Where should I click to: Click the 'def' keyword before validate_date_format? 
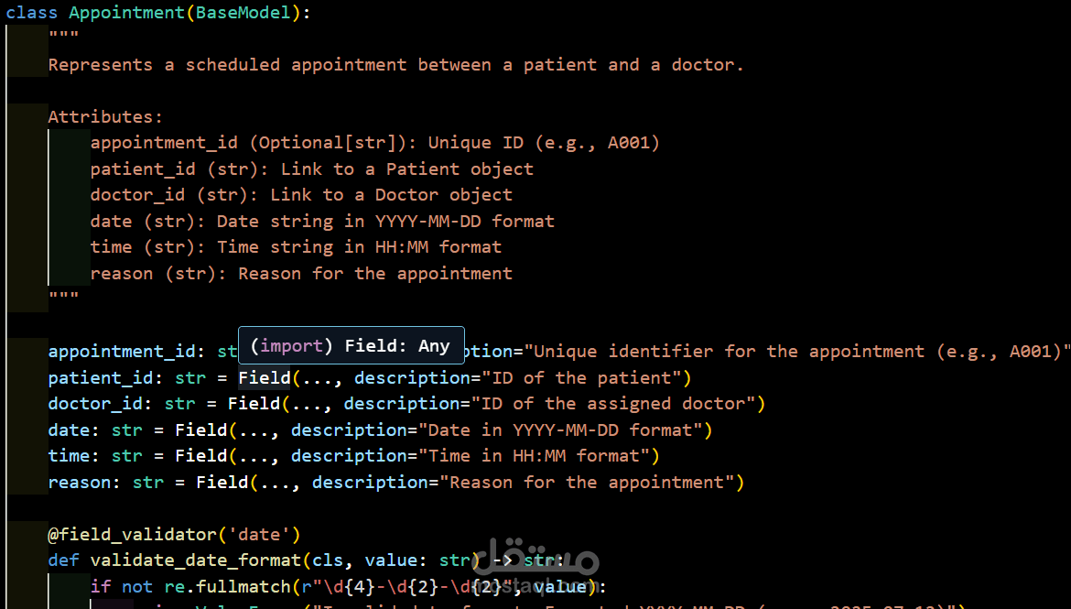[x=63, y=560]
